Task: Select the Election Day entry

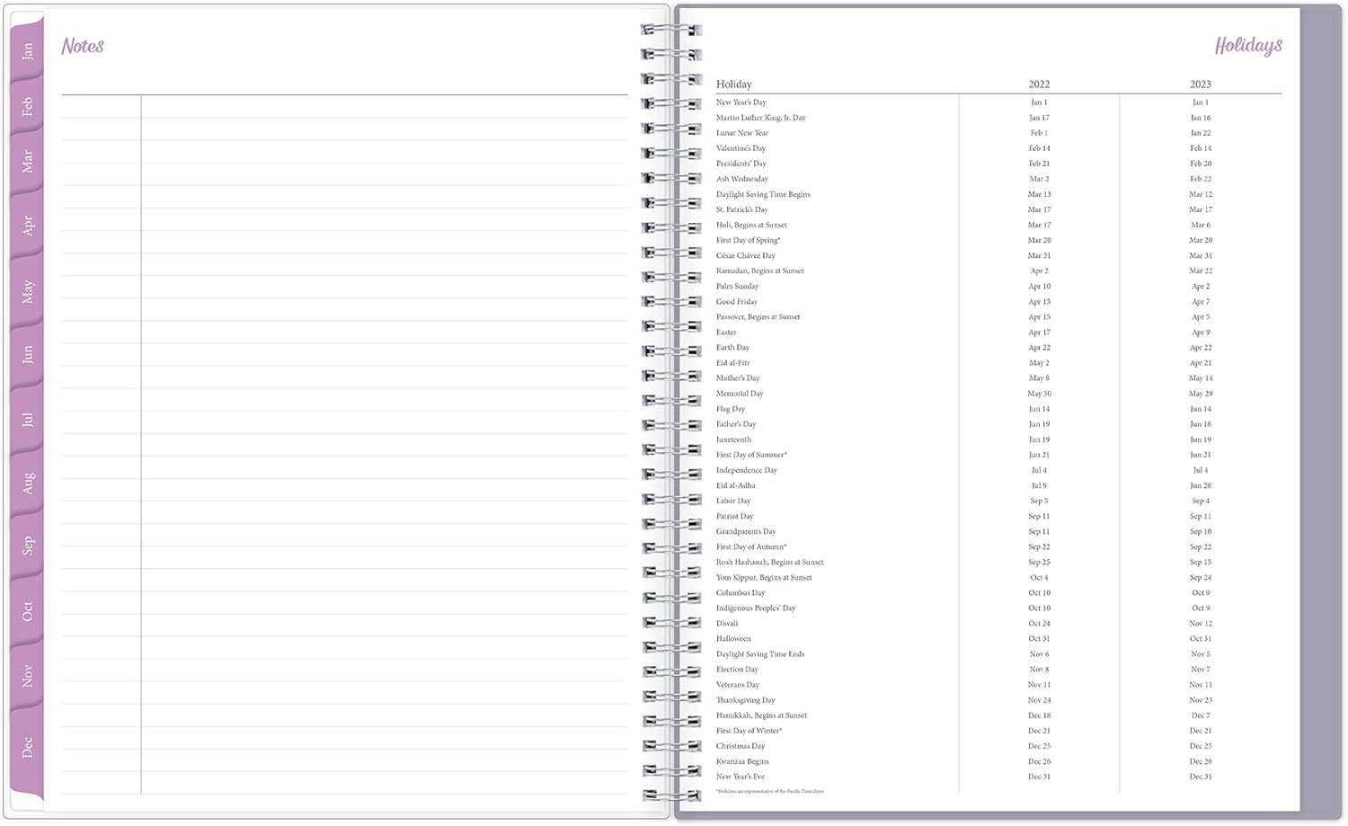Action: 737,669
